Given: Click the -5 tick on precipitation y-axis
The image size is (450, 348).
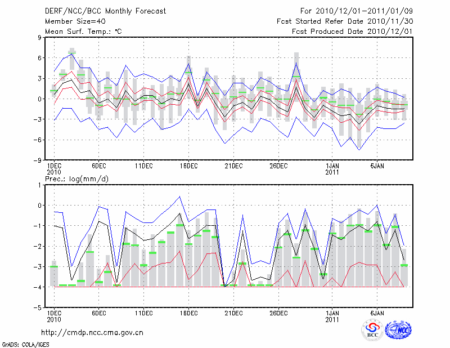Looking at the screenshot, I should (x=39, y=308).
